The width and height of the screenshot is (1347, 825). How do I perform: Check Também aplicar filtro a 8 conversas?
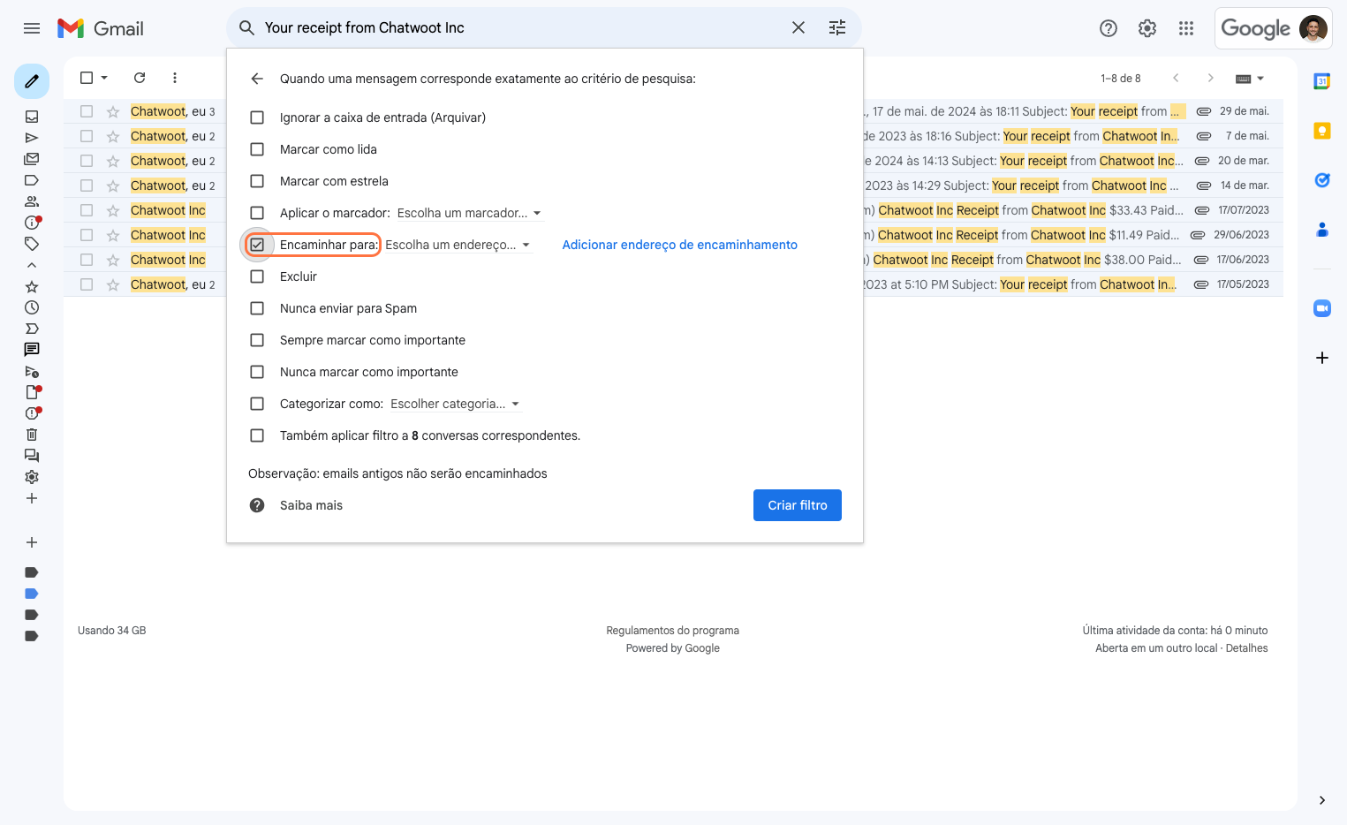click(257, 435)
